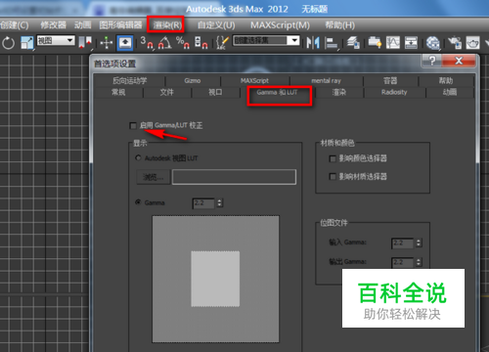Switch to the 视口 tab
This screenshot has width=489, height=352.
tap(215, 92)
